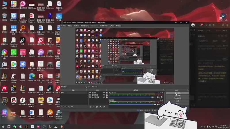
Task: Expand hidden system tray icons chevron
Action: click(x=202, y=127)
